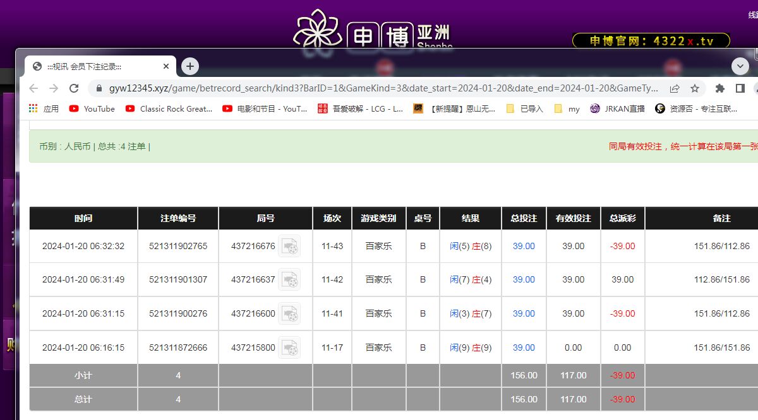Click the 小计 subtotal row label

click(83, 375)
